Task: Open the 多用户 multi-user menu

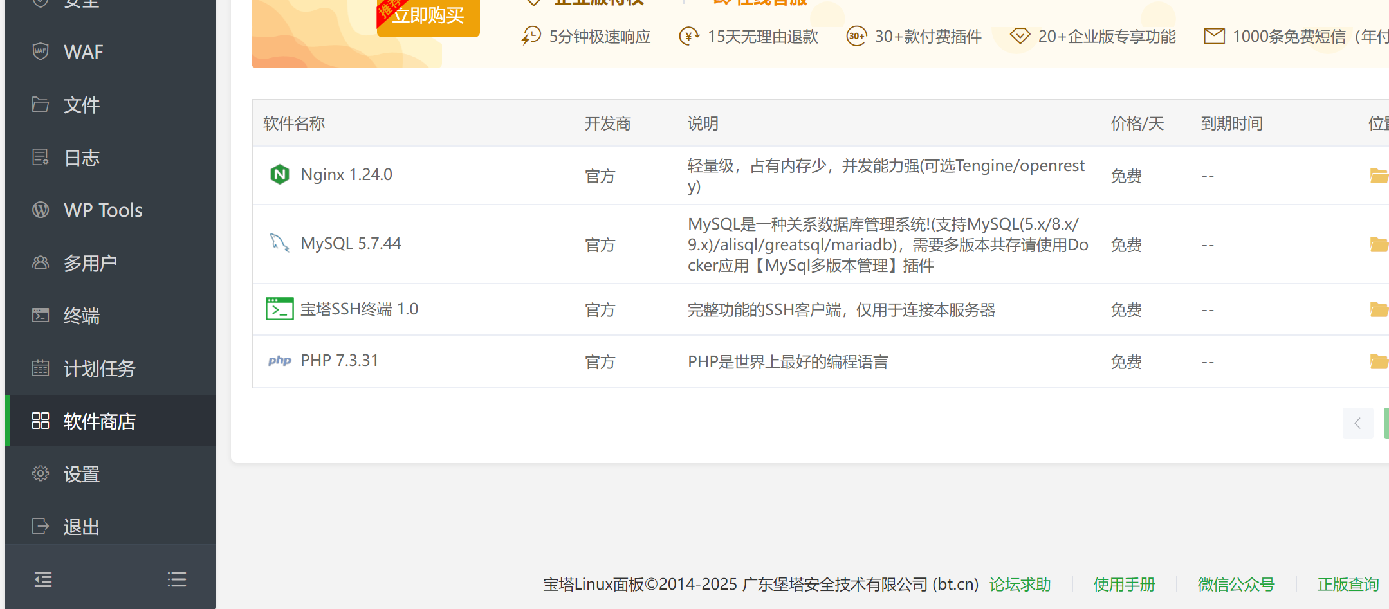Action: [110, 263]
